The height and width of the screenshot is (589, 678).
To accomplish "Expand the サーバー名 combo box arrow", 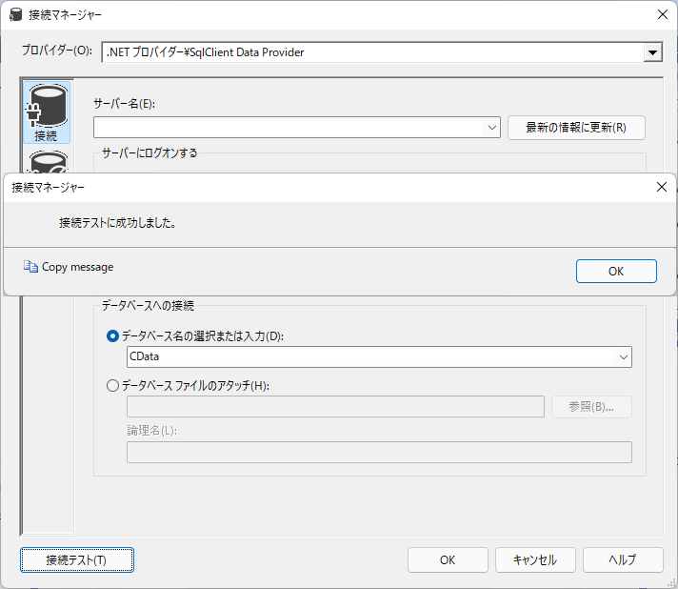I will (x=491, y=128).
